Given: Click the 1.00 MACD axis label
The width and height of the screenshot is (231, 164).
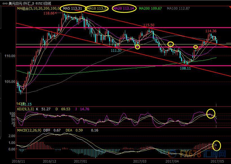Looking at the screenshot, I should 12,143.
